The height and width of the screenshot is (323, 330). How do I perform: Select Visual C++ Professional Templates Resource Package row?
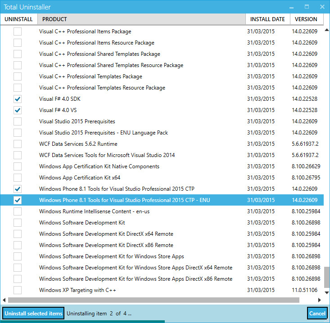[x=162, y=88]
